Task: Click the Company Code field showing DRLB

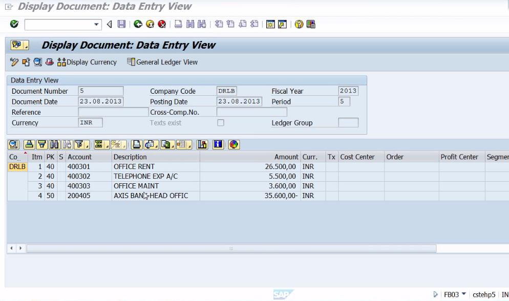Action: [x=226, y=91]
